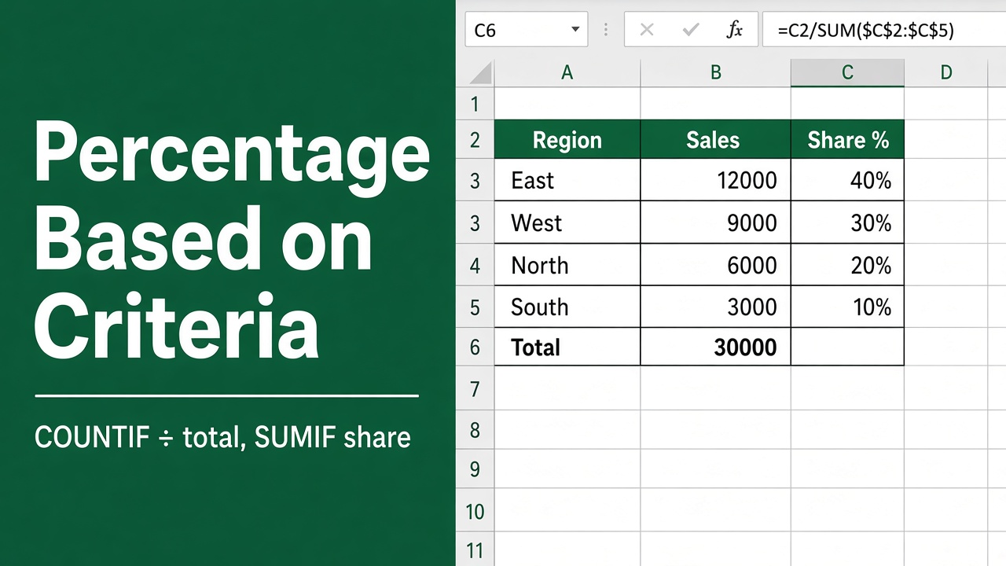The image size is (1006, 566).
Task: Select row 1 header
Action: [x=475, y=103]
